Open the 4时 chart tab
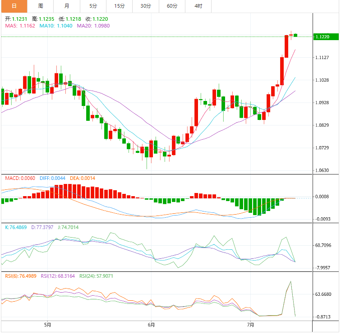Screen dimensions: 341x335 198,6
